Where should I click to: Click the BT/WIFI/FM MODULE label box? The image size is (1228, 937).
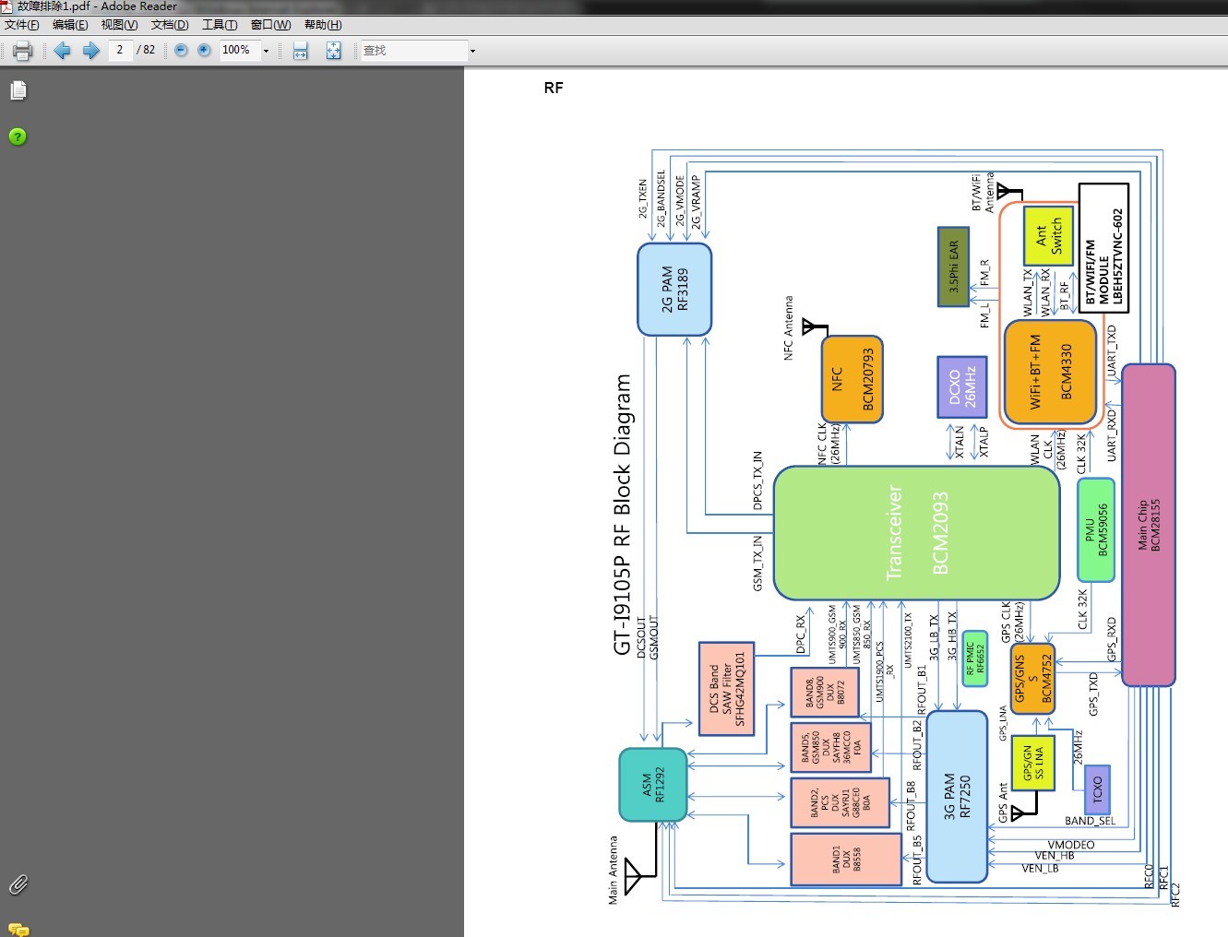pyautogui.click(x=1104, y=247)
